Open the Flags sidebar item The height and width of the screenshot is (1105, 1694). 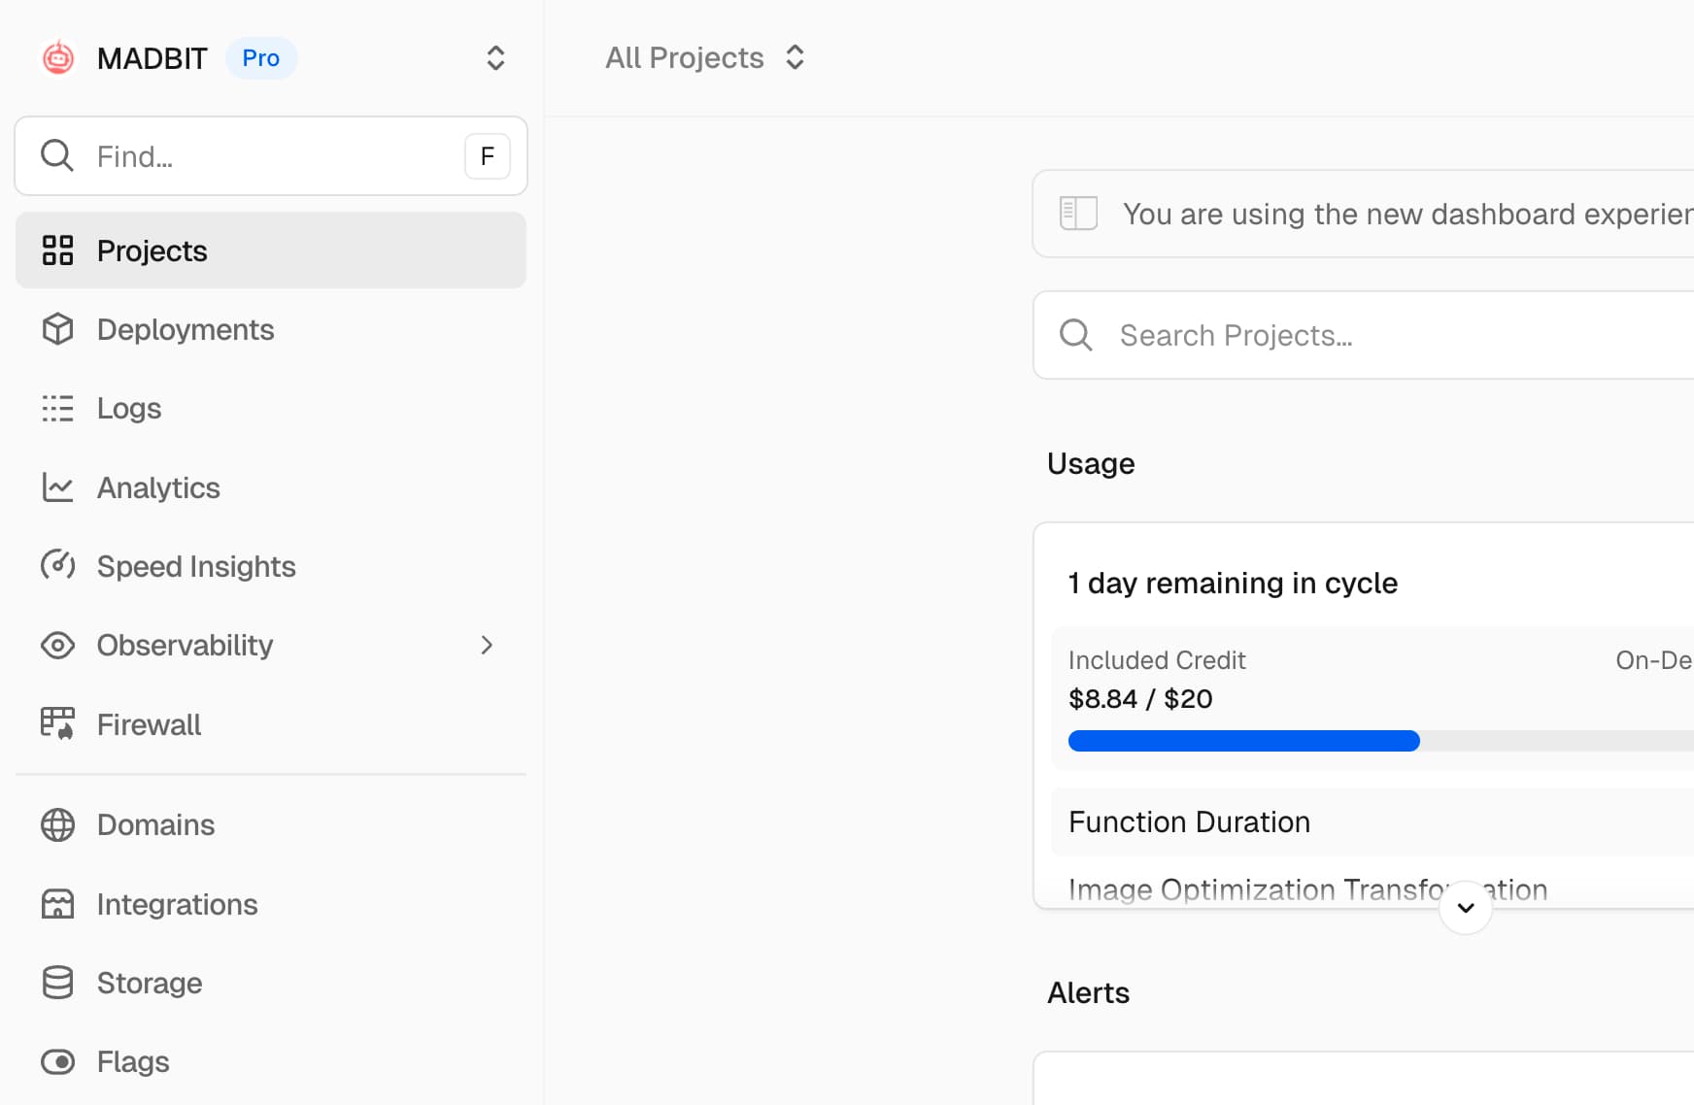pyautogui.click(x=133, y=1061)
